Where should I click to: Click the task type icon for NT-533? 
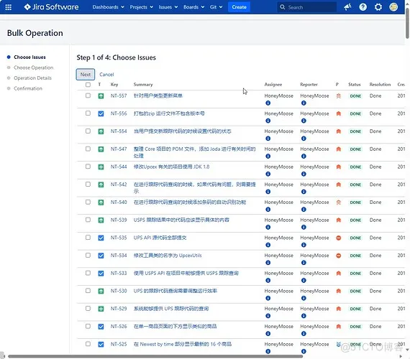(101, 274)
